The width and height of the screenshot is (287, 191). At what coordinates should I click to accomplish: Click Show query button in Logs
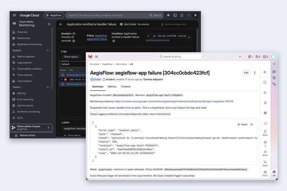(71, 57)
